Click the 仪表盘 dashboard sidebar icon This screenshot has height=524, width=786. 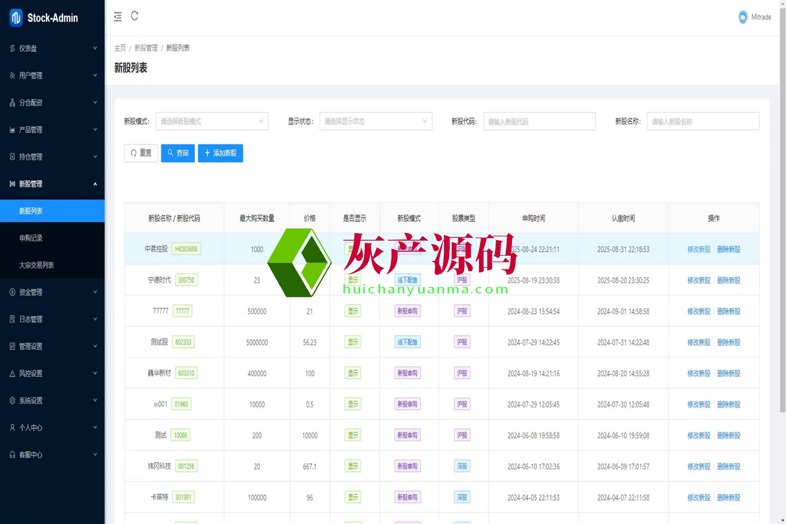(12, 49)
